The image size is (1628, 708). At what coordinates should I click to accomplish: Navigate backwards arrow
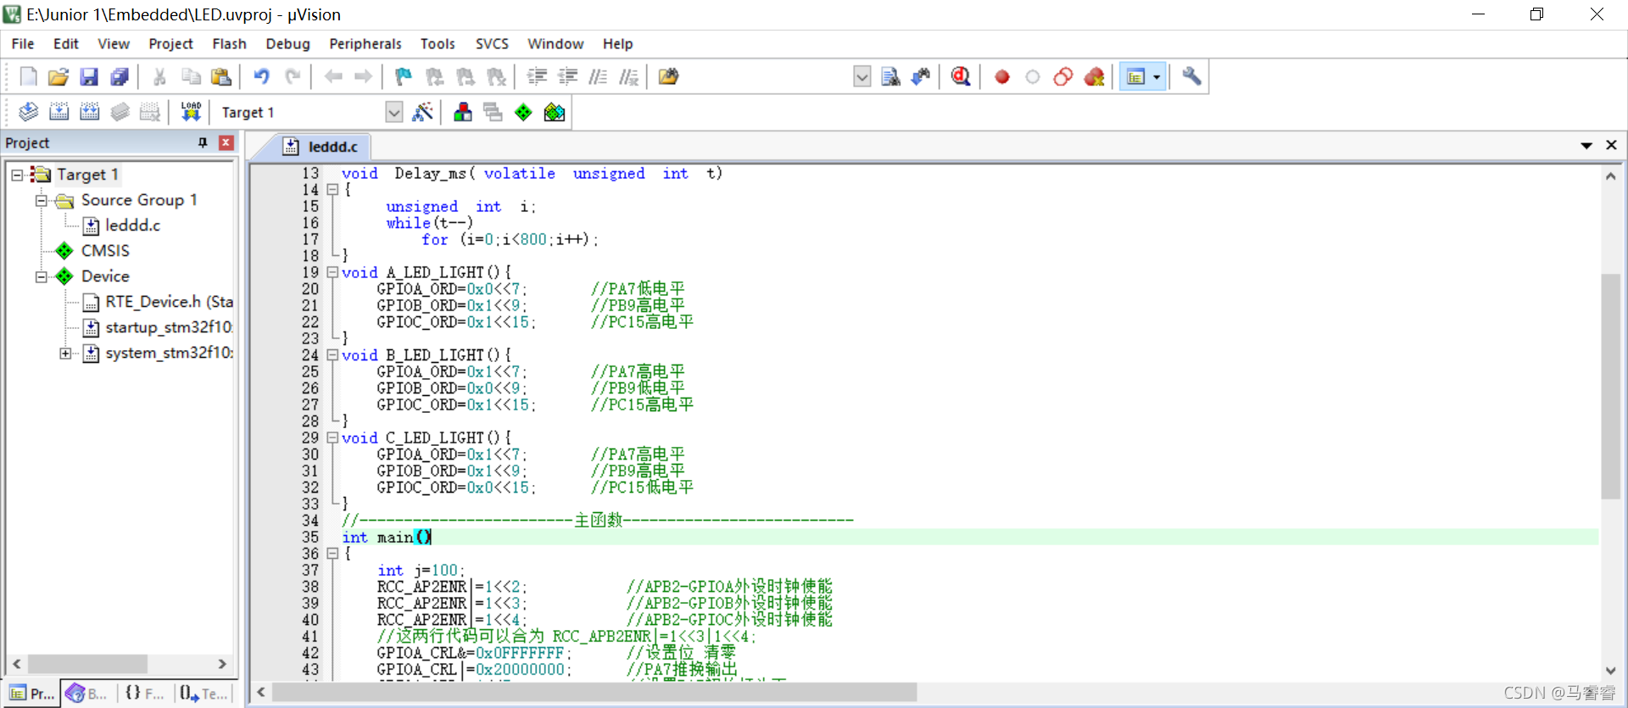pos(333,77)
